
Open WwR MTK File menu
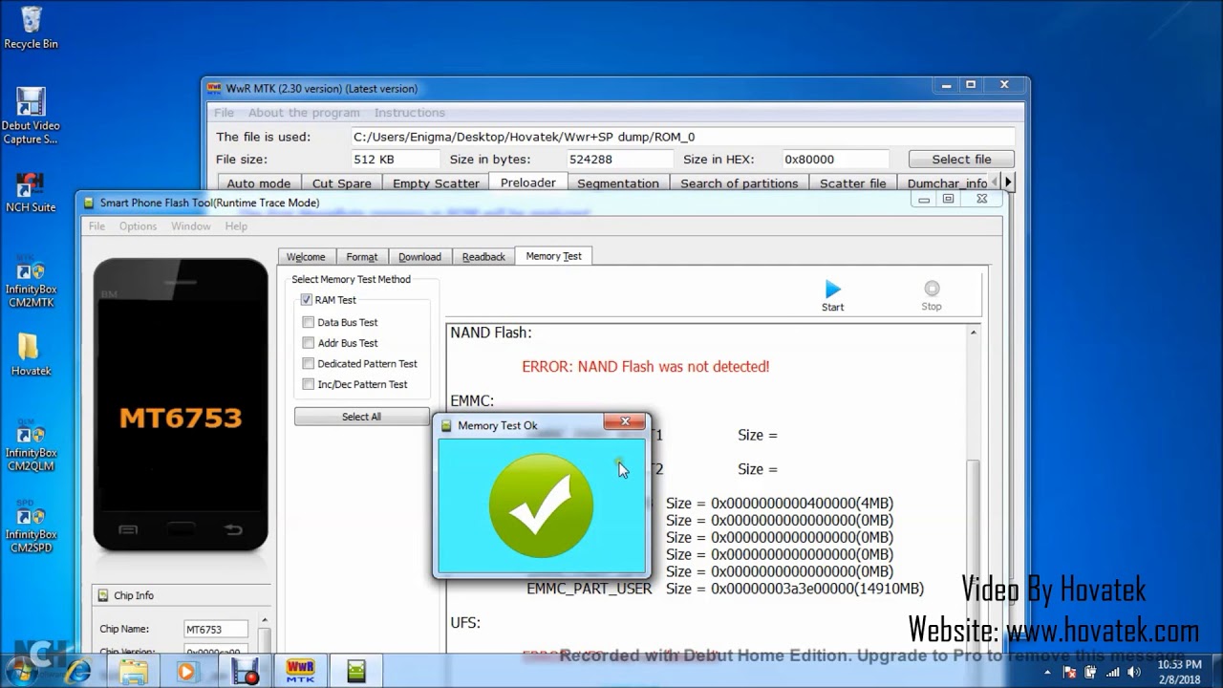pos(224,113)
